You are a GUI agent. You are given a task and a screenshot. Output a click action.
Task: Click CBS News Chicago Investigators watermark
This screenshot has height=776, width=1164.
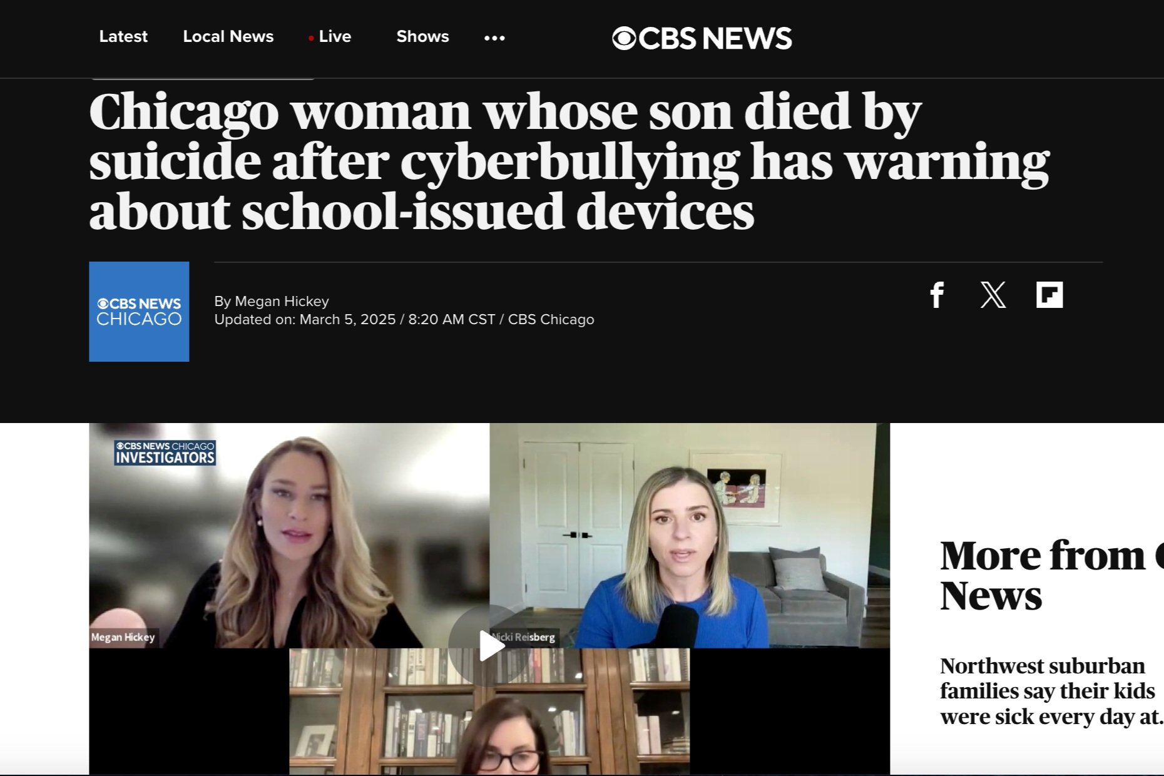(165, 452)
